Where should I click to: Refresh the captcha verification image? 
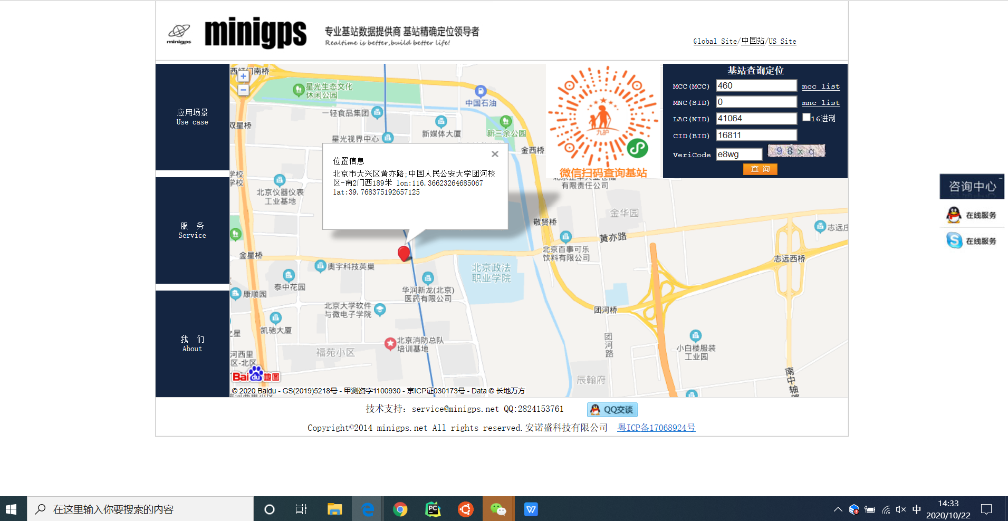point(796,151)
